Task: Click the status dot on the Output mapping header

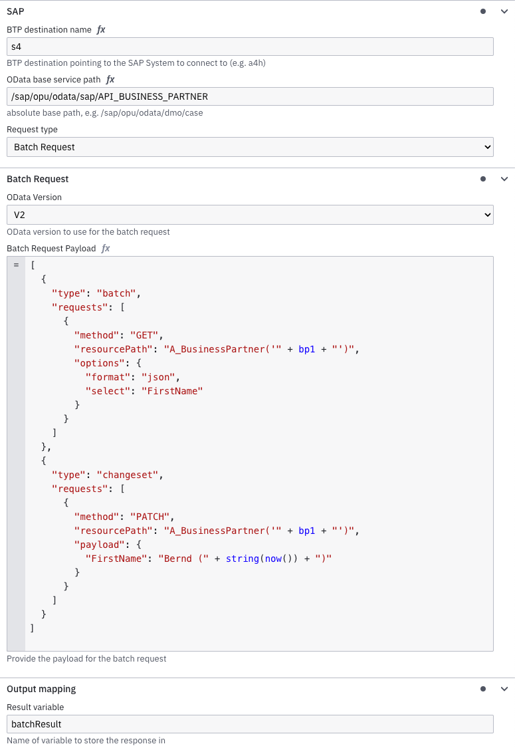Action: (x=482, y=688)
